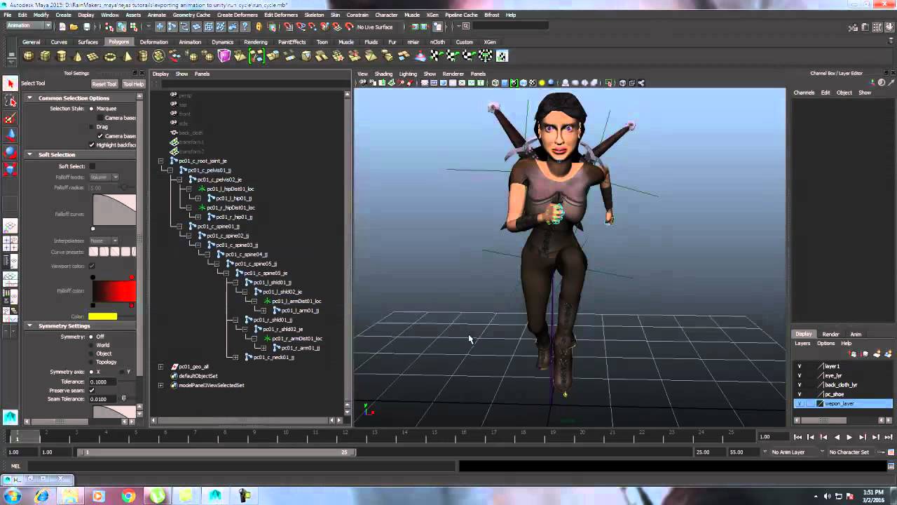Switch to single perspective view layout
The width and height of the screenshot is (897, 505).
[x=10, y=226]
